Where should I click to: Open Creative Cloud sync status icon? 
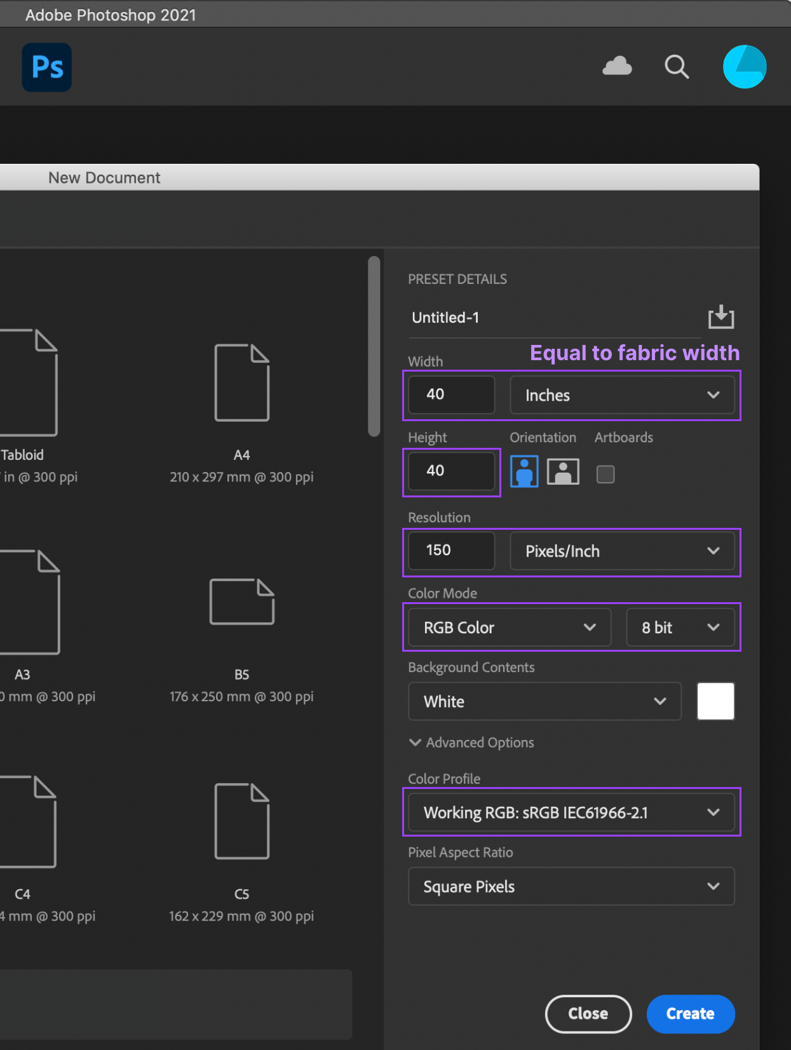click(617, 66)
